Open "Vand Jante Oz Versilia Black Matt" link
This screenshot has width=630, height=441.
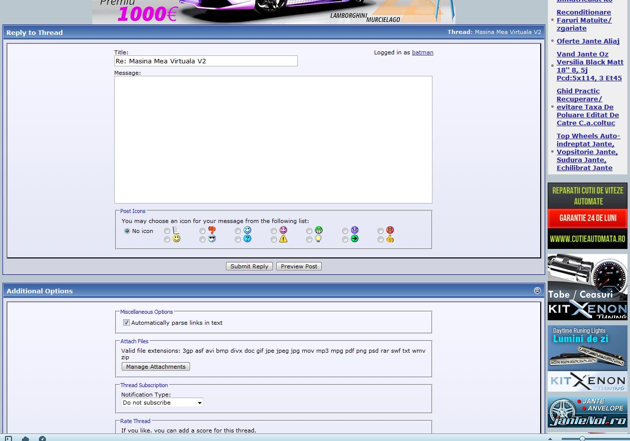[590, 66]
